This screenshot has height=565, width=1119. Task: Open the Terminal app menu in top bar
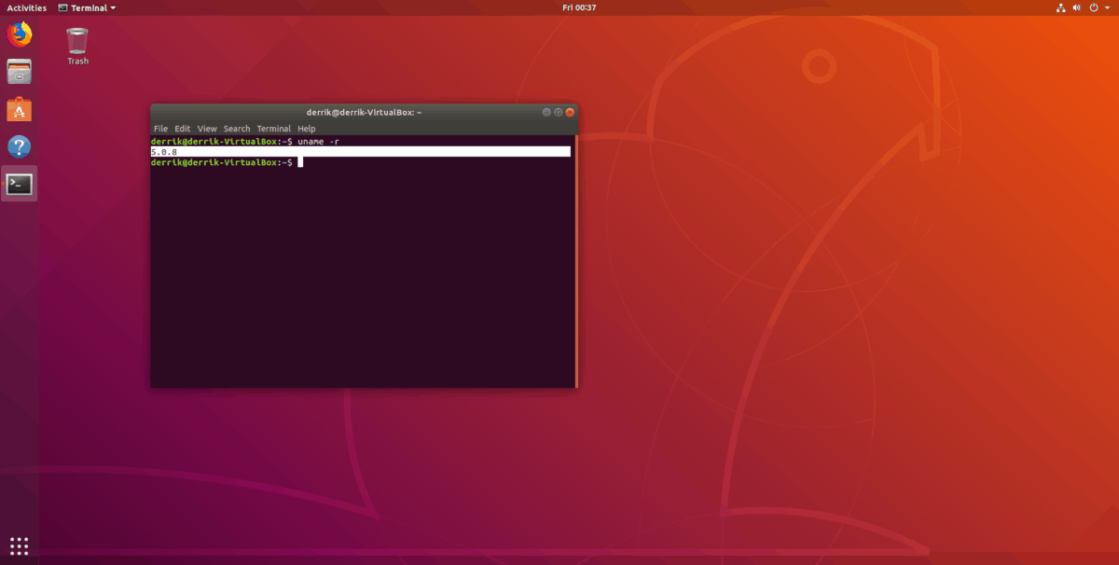pos(87,7)
